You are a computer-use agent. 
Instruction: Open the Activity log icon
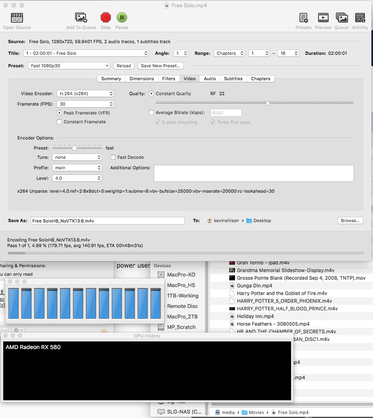coord(360,18)
